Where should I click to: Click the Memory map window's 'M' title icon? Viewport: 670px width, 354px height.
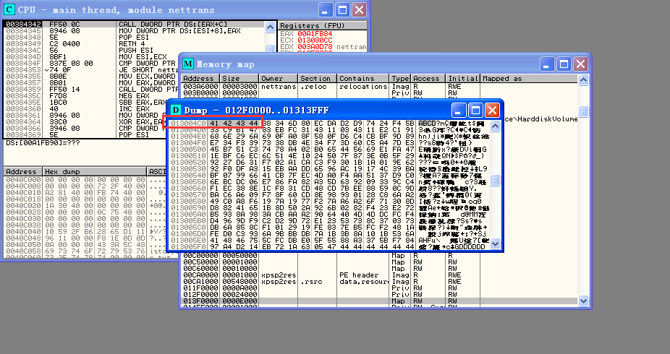click(x=188, y=64)
